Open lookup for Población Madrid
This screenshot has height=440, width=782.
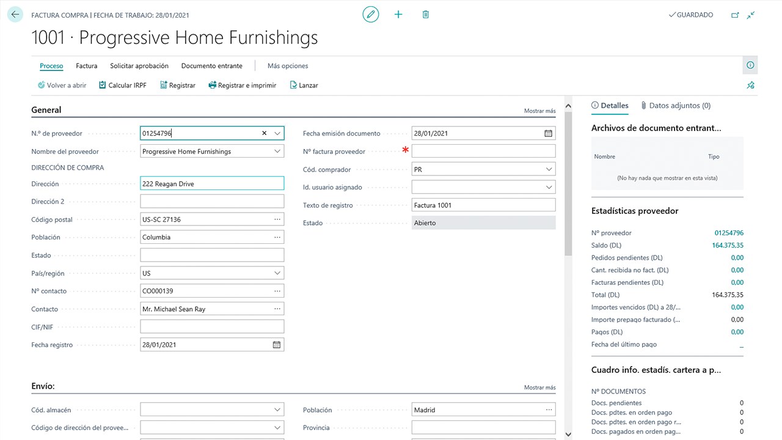tap(549, 410)
